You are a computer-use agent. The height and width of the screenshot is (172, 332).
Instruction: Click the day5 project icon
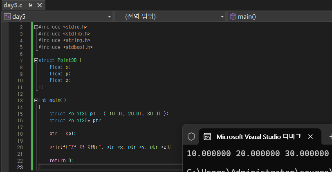(x=7, y=16)
